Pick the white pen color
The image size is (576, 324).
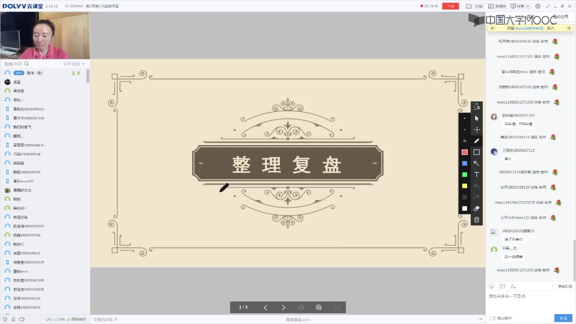point(465,208)
